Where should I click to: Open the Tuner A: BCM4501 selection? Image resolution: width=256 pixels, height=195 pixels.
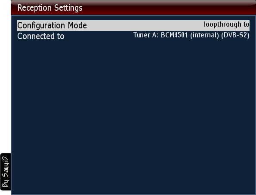point(191,35)
